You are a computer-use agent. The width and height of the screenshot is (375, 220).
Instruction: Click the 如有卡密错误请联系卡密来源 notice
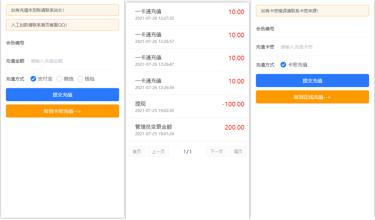tap(312, 11)
